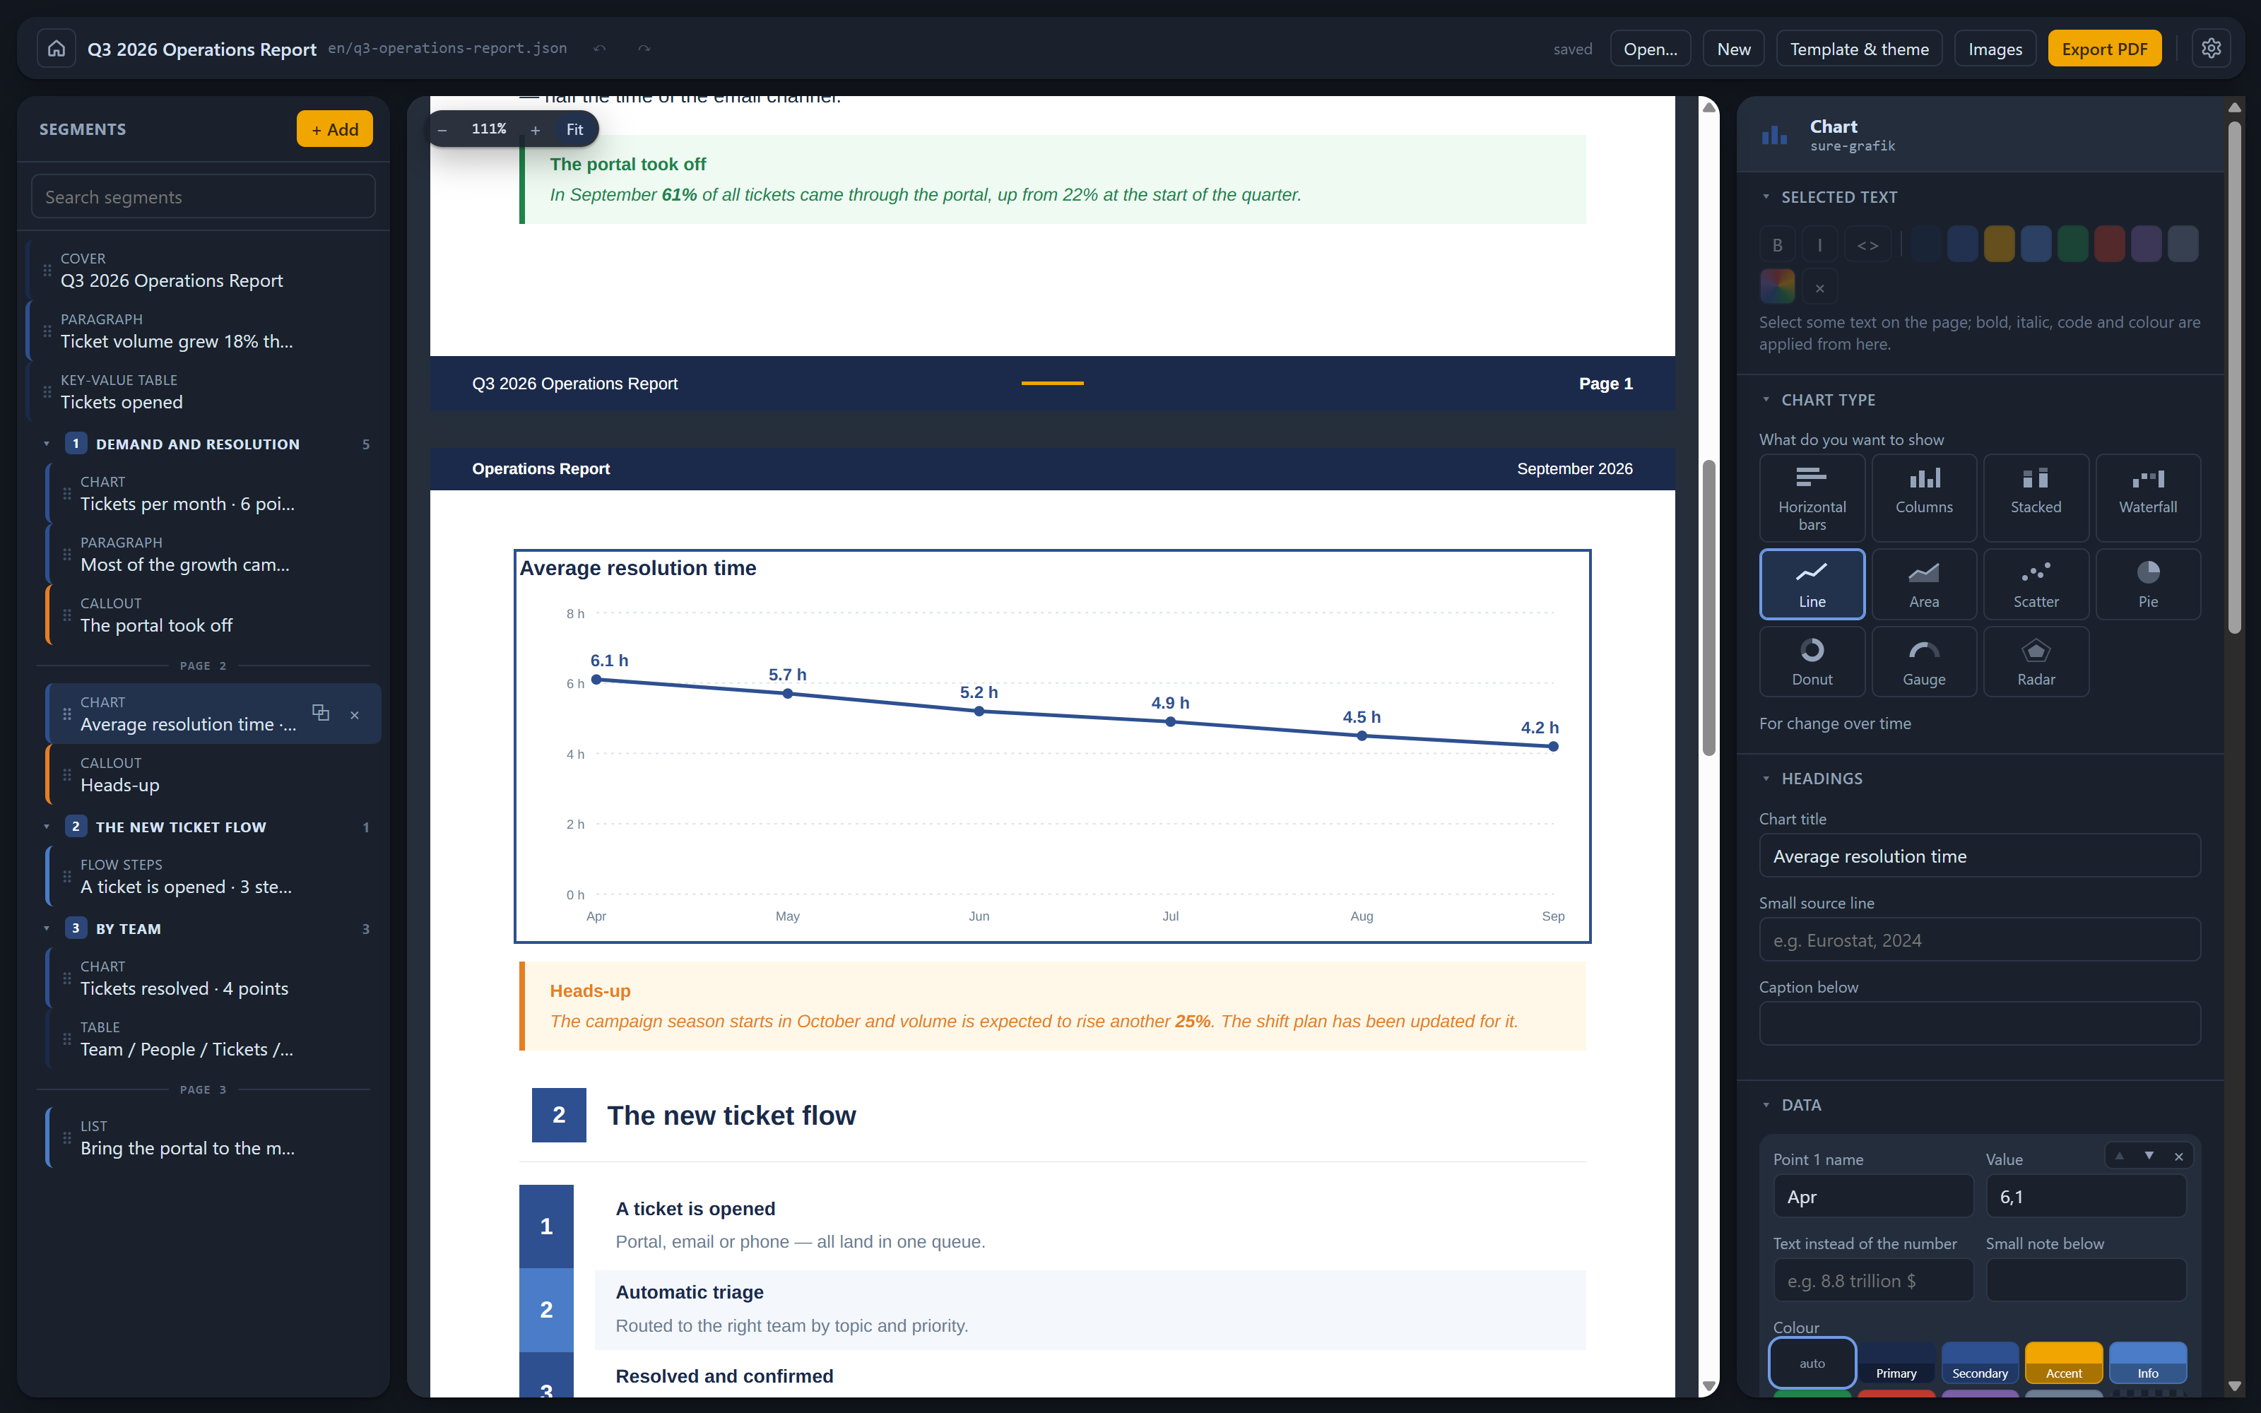The image size is (2261, 1413).
Task: Pick the Accent colour swatch
Action: [x=2064, y=1363]
